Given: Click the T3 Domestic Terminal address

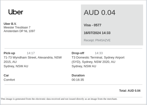Looking at the screenshot, I should tap(98, 60).
